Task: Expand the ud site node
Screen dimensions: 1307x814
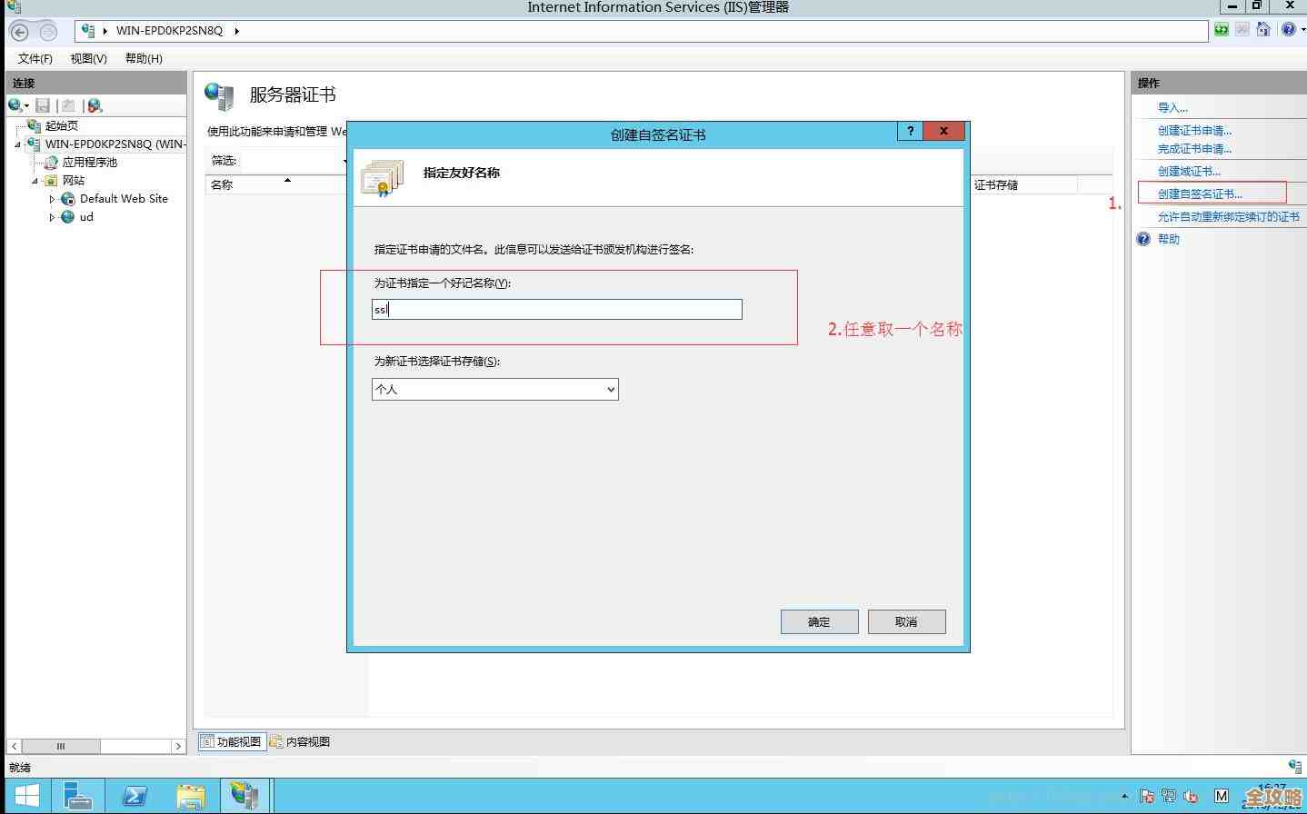Action: (x=54, y=217)
